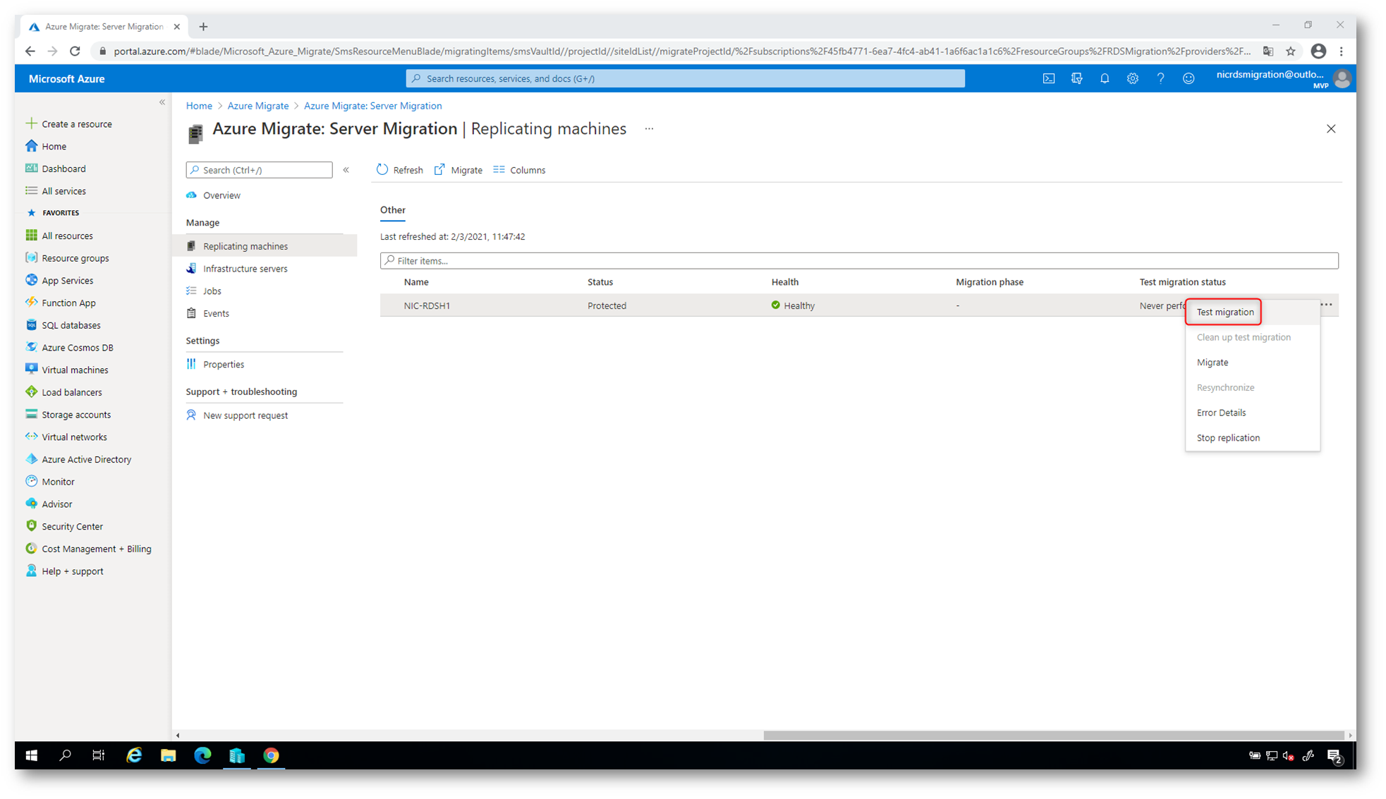
Task: Open Virtual networks favorite
Action: pyautogui.click(x=74, y=437)
